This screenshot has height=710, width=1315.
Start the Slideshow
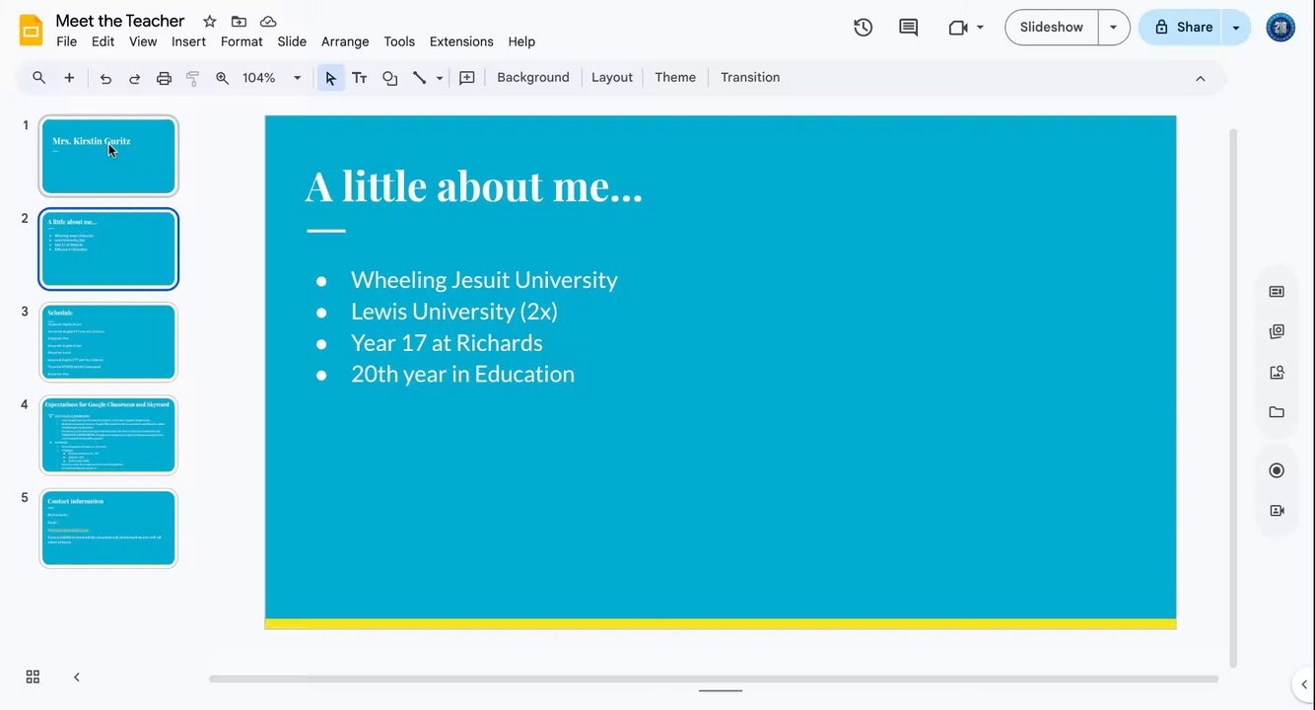pos(1052,28)
